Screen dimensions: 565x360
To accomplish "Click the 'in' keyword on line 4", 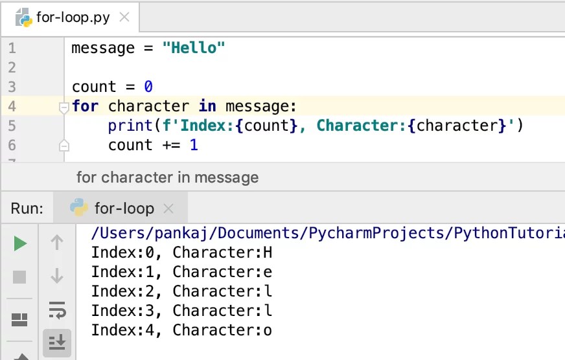I will (x=207, y=106).
